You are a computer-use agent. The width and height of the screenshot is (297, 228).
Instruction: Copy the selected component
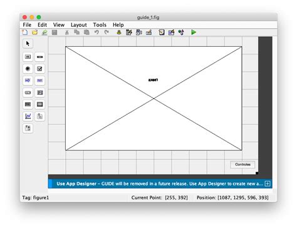(76, 32)
